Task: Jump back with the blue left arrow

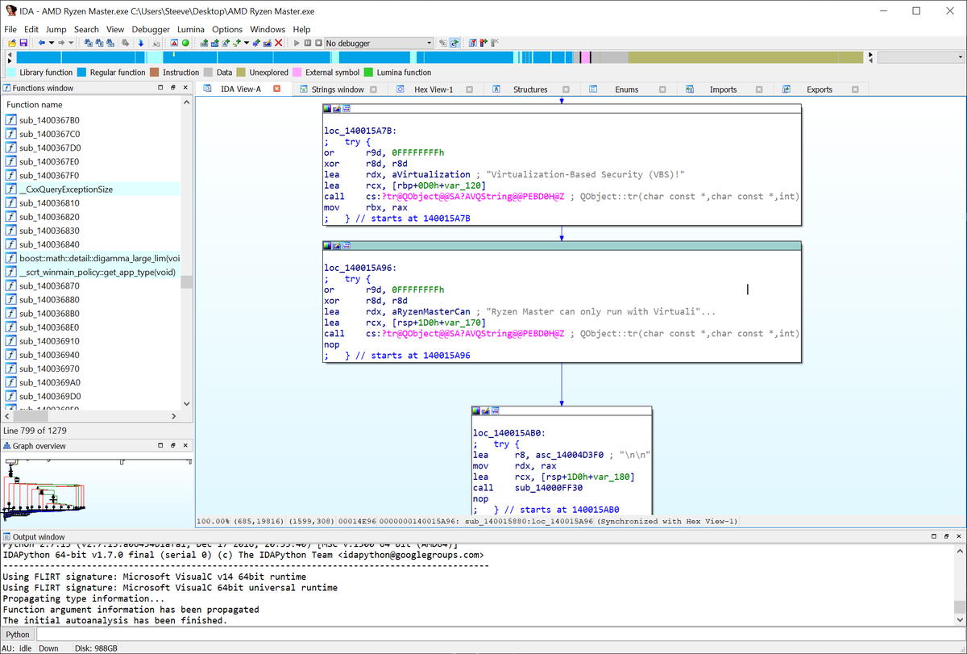Action: (41, 43)
